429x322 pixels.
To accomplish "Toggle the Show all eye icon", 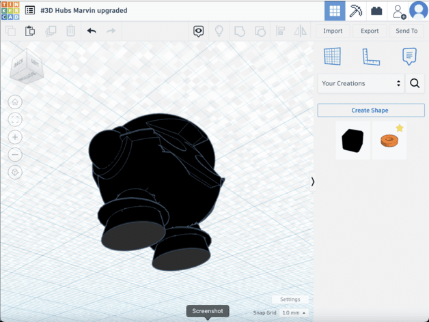I will pos(199,31).
